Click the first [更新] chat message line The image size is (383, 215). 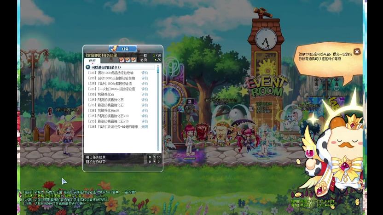click(79, 192)
